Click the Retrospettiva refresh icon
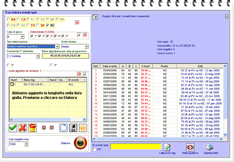 pos(190,147)
